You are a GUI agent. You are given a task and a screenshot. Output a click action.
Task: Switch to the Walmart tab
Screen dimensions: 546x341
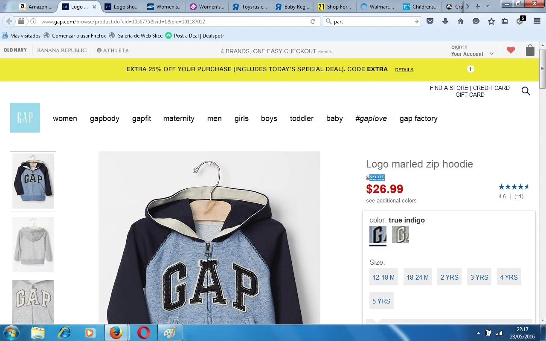(378, 7)
